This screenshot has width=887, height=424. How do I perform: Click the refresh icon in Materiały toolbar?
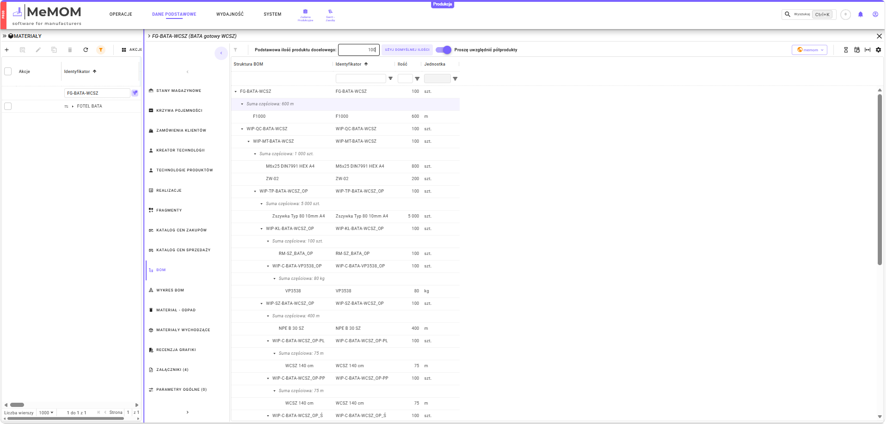coord(86,50)
